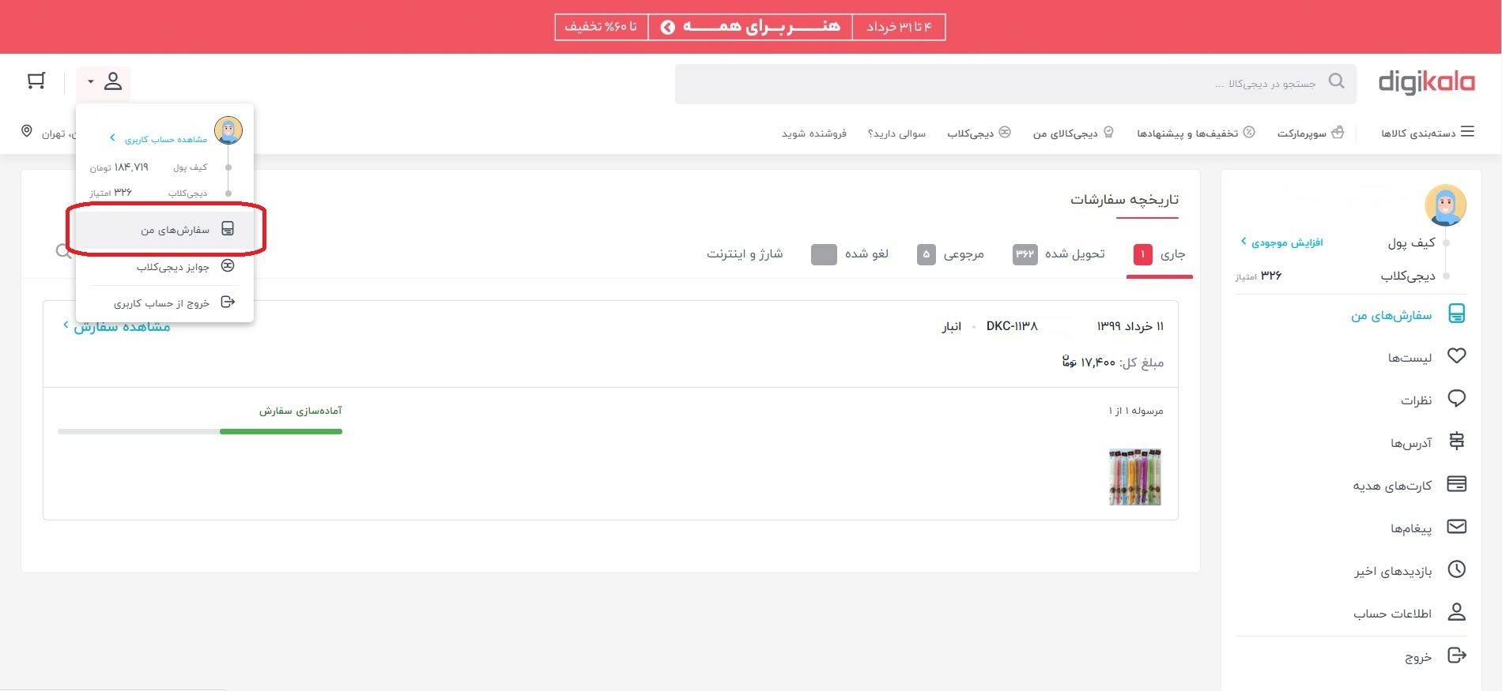Screen dimensions: 1502x691
Task: Open دیجی‌کلاب in the top navigation
Action: pyautogui.click(x=979, y=133)
